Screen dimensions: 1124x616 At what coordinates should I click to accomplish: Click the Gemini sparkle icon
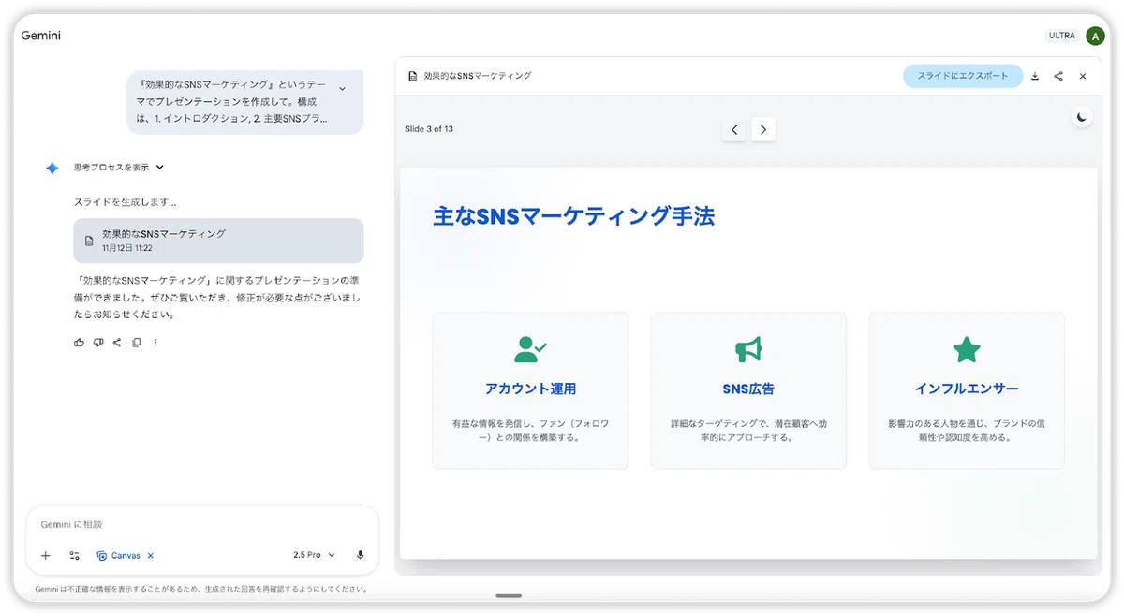52,168
